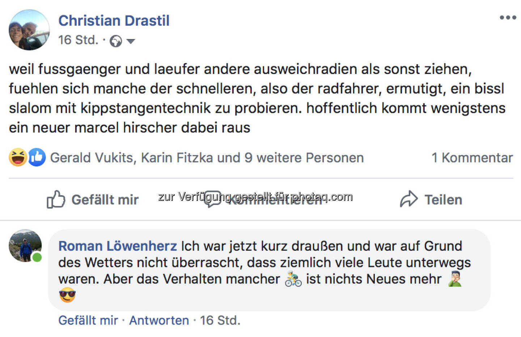Show list of people who reacted
This screenshot has height=337, width=521.
point(207,158)
